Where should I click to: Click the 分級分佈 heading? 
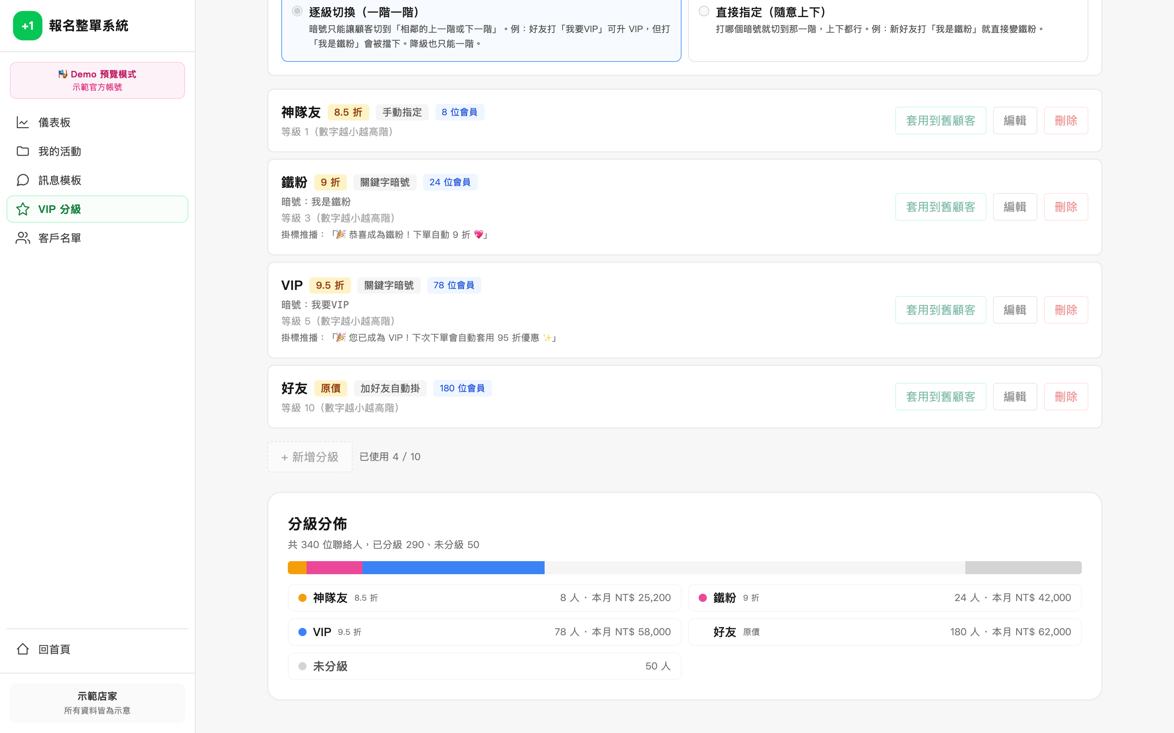pyautogui.click(x=317, y=524)
